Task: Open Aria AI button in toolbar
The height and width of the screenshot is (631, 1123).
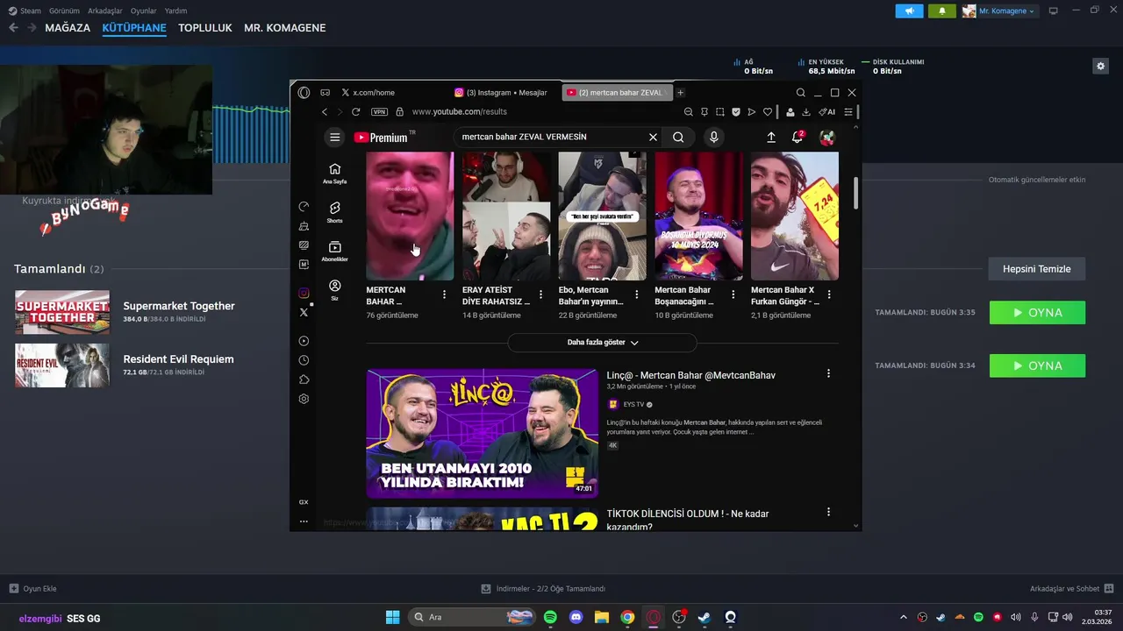Action: point(826,111)
